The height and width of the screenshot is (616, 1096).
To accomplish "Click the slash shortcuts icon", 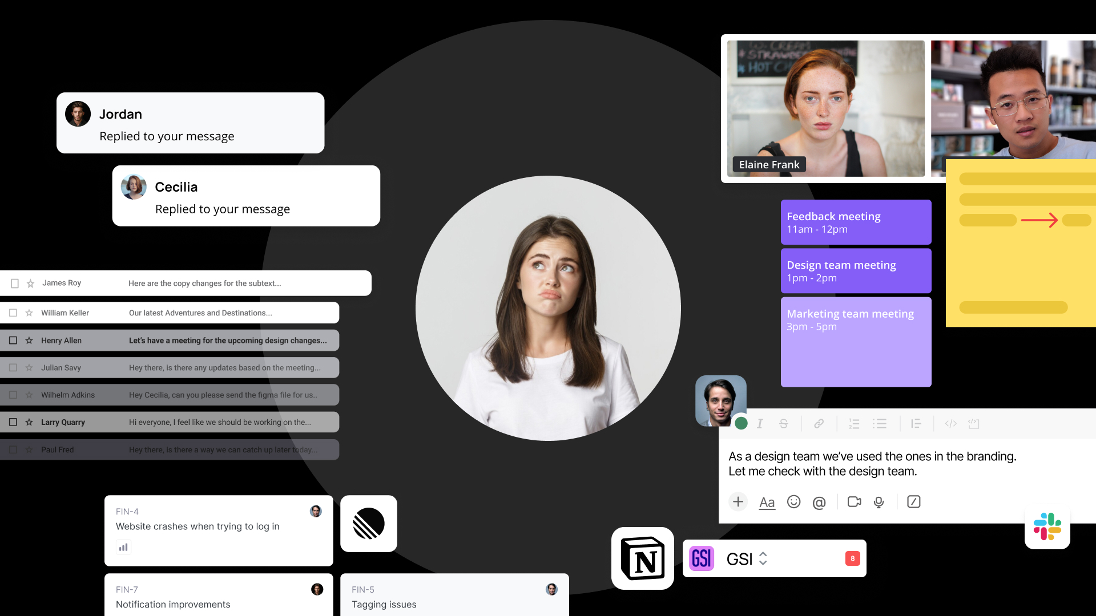I will click(x=914, y=501).
